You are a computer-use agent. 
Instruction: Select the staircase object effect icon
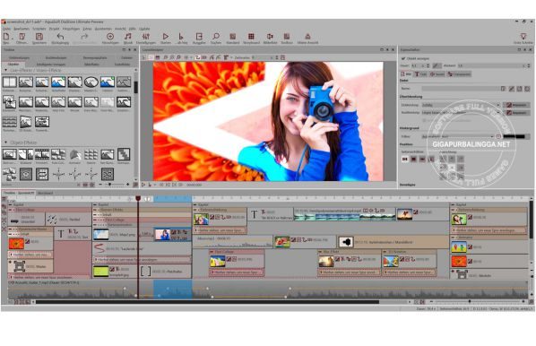tap(124, 154)
